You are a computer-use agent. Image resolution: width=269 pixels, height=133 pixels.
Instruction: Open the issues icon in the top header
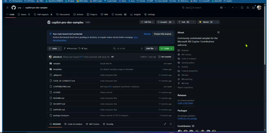(x=242, y=8)
